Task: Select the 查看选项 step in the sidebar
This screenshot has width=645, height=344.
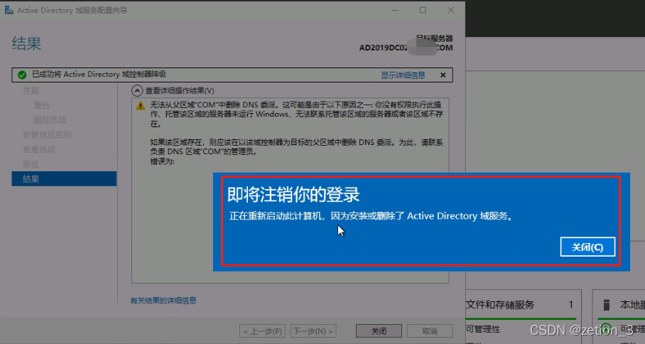Action: pos(39,150)
